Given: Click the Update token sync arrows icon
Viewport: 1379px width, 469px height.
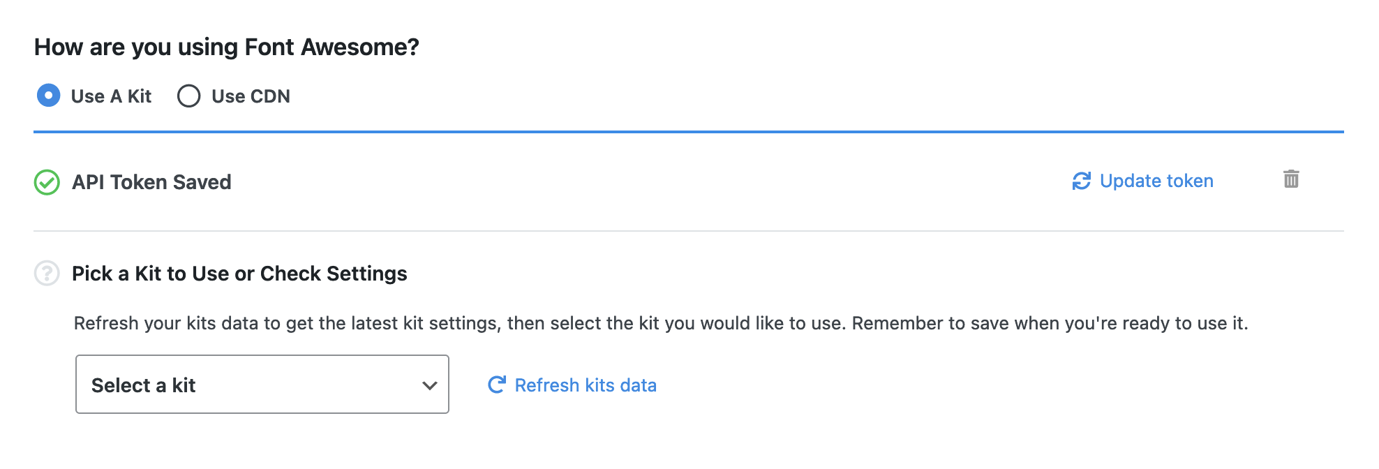Looking at the screenshot, I should pyautogui.click(x=1081, y=181).
